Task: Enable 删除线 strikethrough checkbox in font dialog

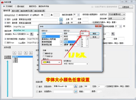Action: 44,53
